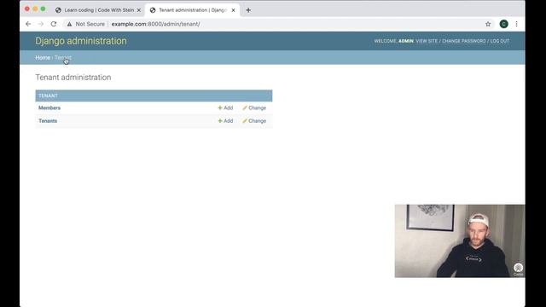This screenshot has height=307, width=546.
Task: Close the Tenant administration tab
Action: [x=233, y=10]
